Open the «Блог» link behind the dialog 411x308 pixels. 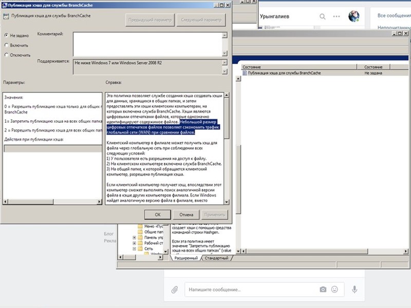pyautogui.click(x=108, y=234)
